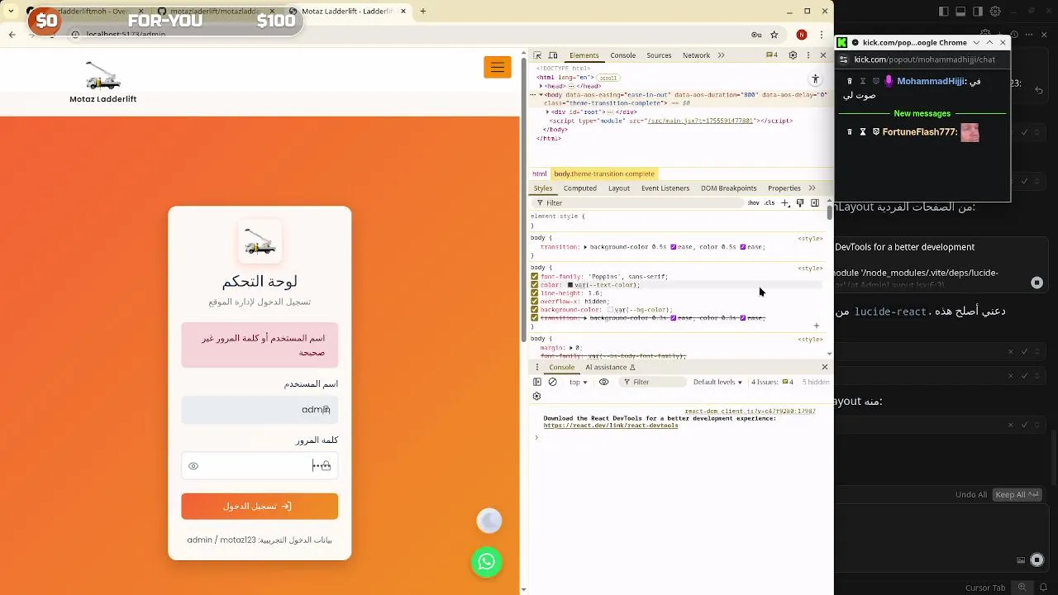Toggle computed styles sidebar icon
Screen dimensions: 1058x595
click(815, 203)
